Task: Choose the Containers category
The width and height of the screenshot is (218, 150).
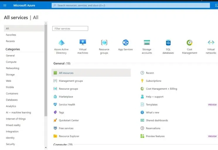Action: (12, 94)
